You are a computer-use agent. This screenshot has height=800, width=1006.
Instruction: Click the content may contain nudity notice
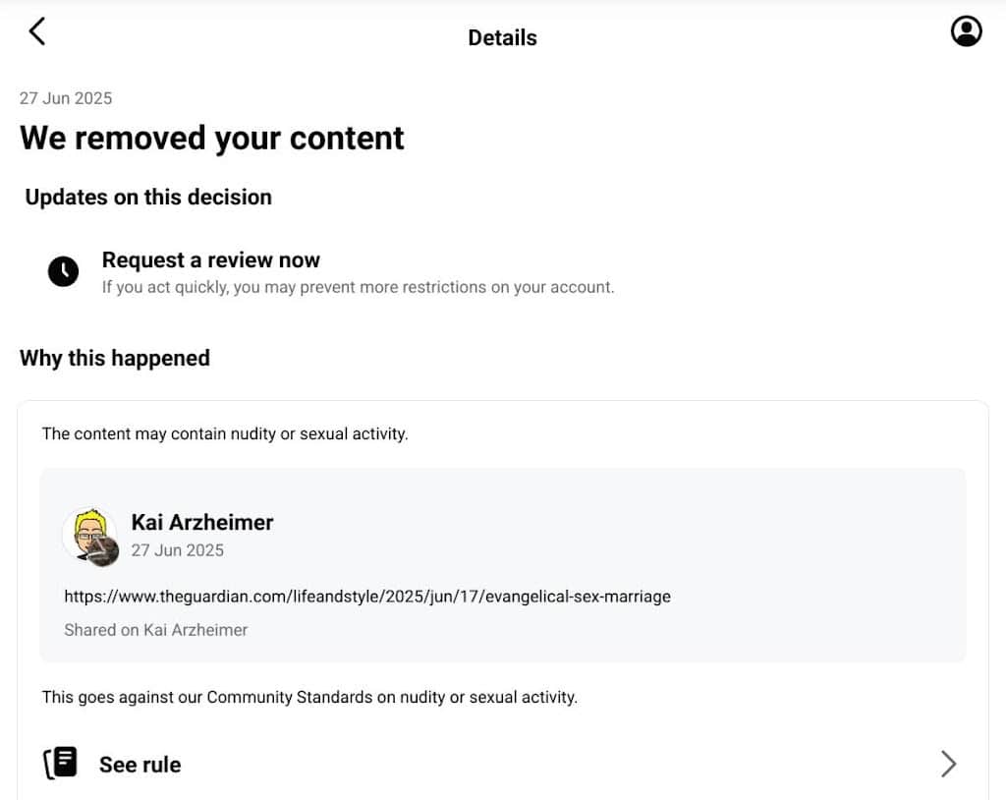click(x=225, y=434)
